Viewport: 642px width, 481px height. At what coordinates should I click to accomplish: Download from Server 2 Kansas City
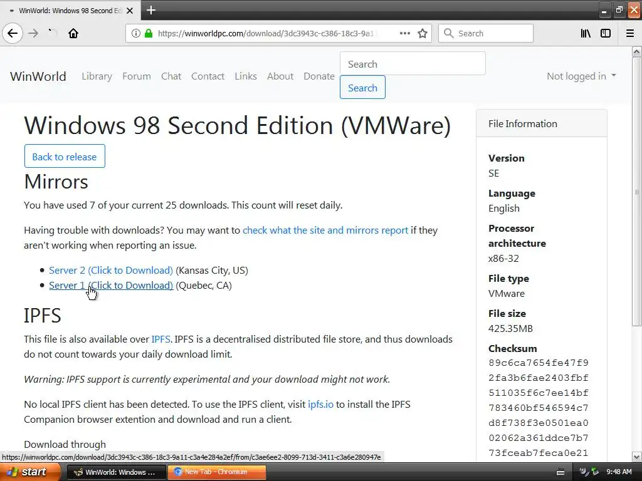point(111,271)
